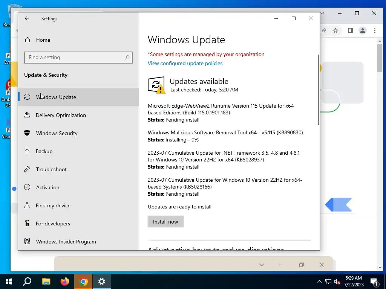Open the taskbar clock and date
This screenshot has height=289, width=386.
tap(354, 281)
